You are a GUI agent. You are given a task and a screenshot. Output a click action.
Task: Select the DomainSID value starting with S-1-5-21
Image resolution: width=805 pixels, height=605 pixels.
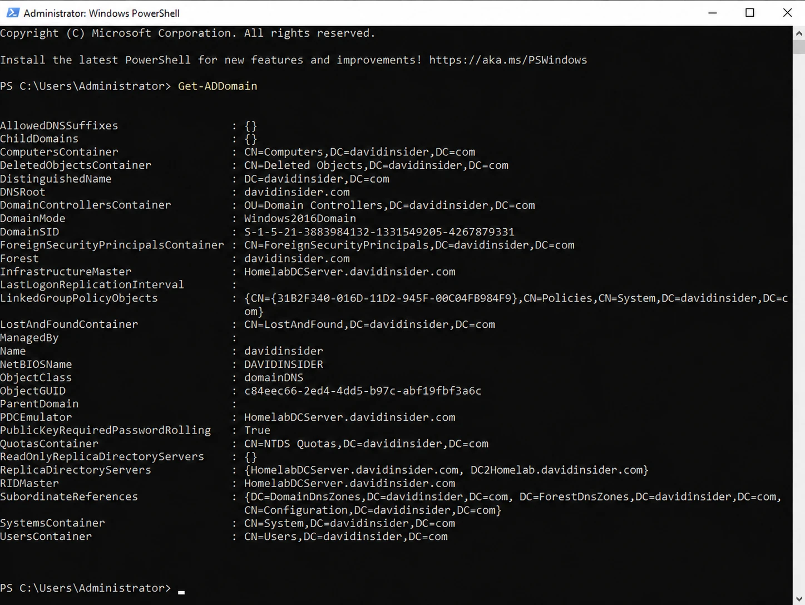pyautogui.click(x=379, y=232)
